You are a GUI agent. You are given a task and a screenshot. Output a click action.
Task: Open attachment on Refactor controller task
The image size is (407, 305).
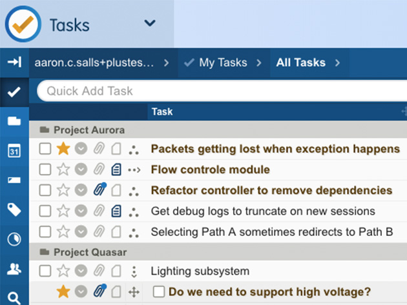click(99, 189)
